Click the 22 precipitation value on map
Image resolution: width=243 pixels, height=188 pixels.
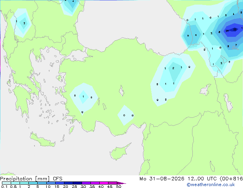click(x=235, y=29)
